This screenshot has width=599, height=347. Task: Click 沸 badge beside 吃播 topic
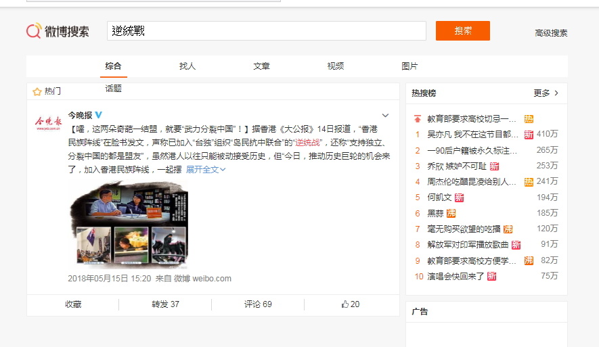[508, 229]
